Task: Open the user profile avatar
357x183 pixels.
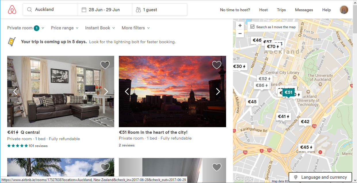Action: [344, 10]
